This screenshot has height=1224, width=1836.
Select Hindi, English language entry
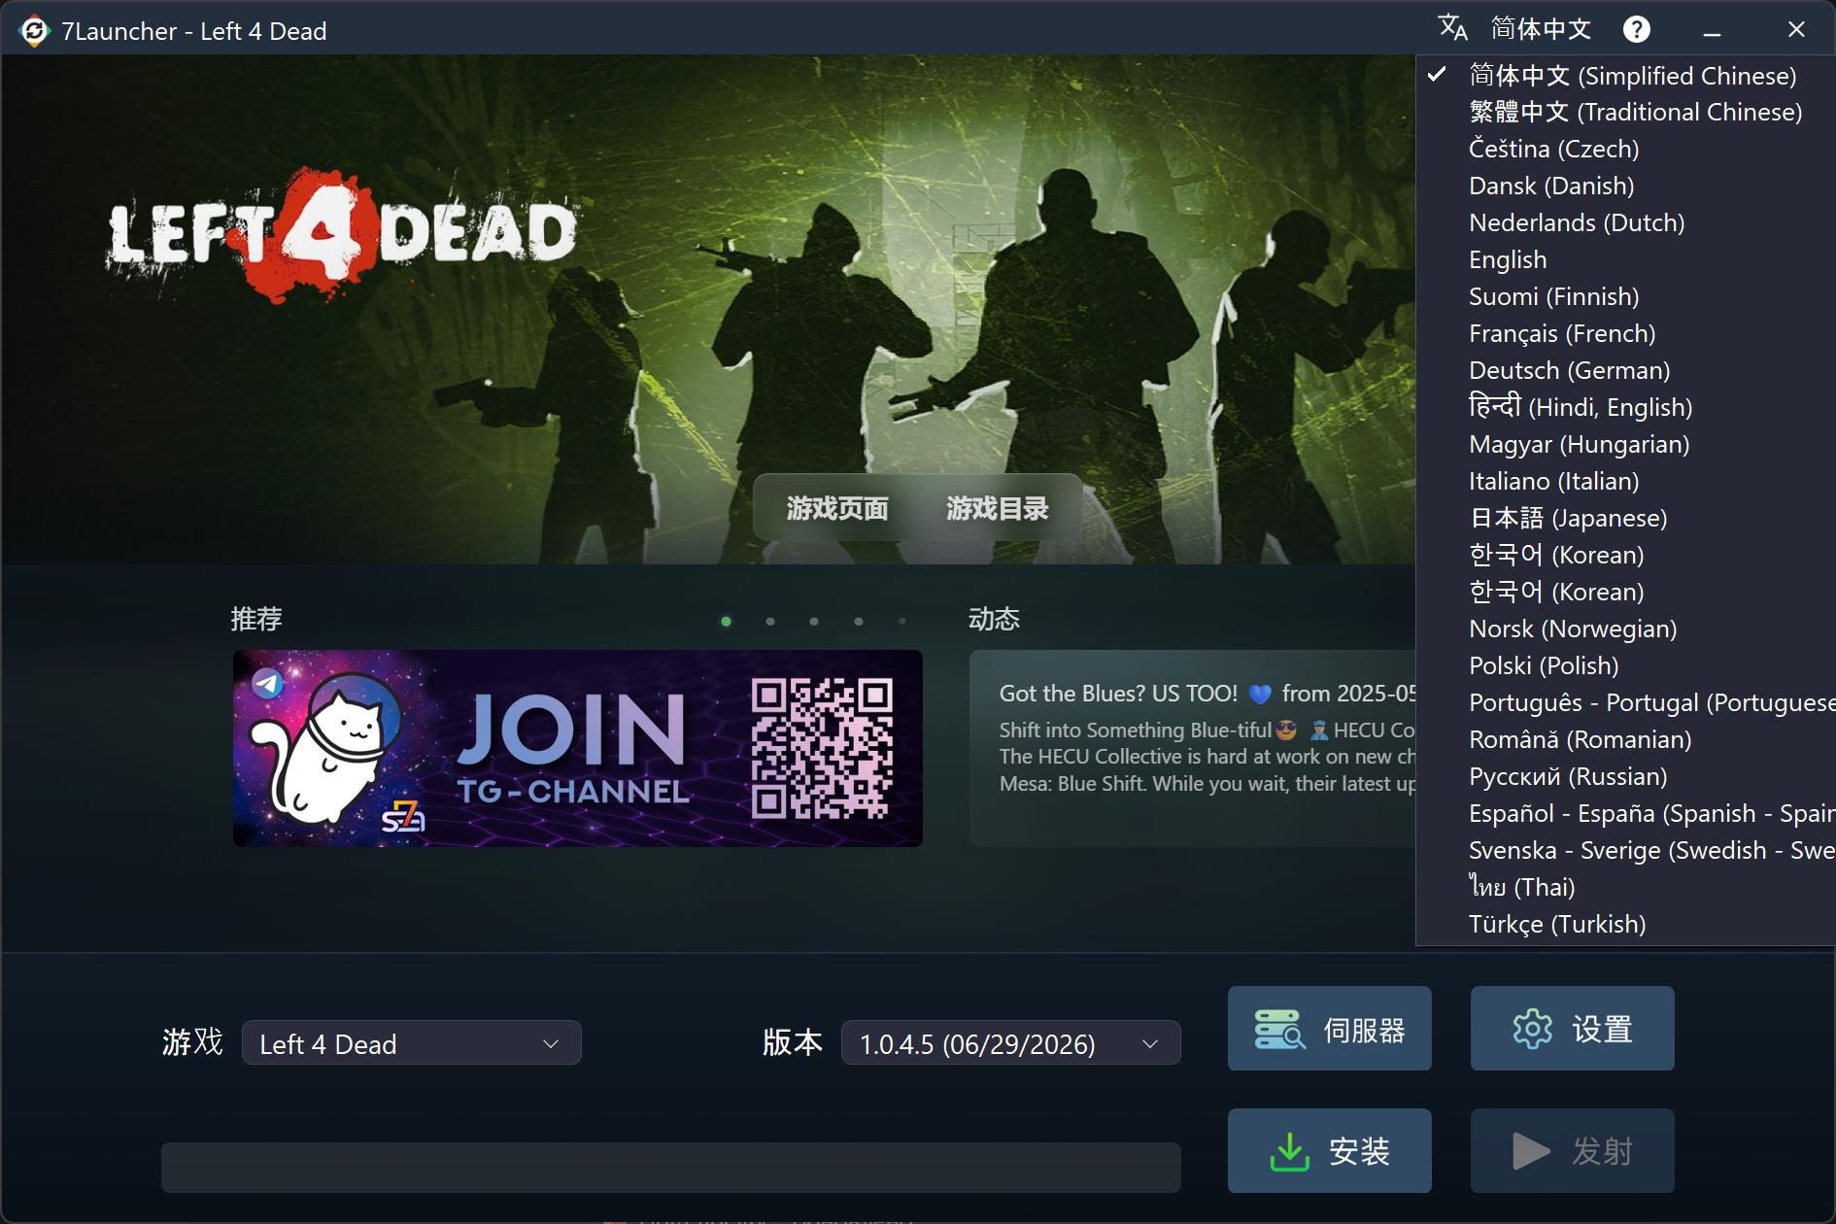click(x=1625, y=408)
